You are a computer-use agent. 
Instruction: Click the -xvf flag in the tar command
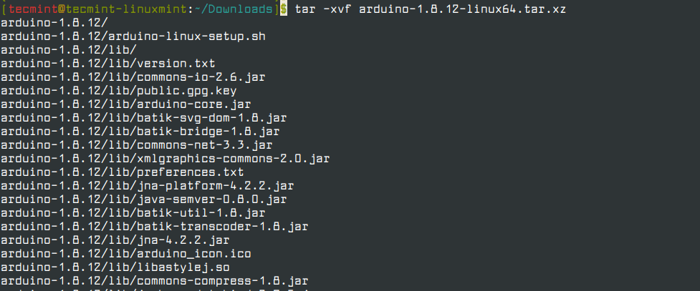coord(336,9)
